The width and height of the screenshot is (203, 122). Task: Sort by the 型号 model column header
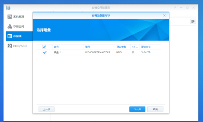[x=99, y=47]
